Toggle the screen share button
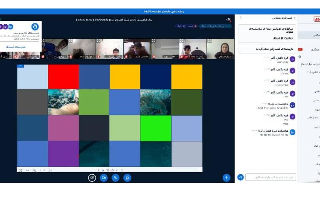 (92, 178)
